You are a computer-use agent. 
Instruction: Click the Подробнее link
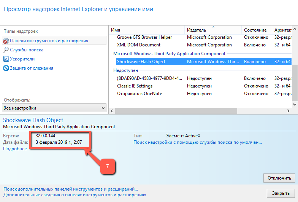15,149
